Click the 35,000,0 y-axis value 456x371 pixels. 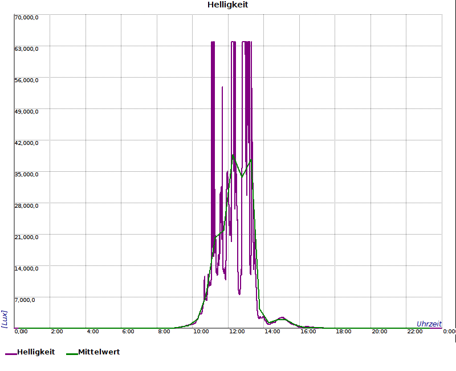(26, 175)
